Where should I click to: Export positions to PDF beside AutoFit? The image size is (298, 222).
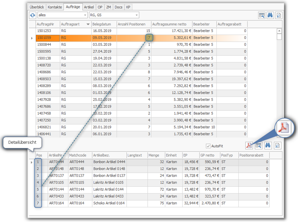pyautogui.click(x=249, y=146)
